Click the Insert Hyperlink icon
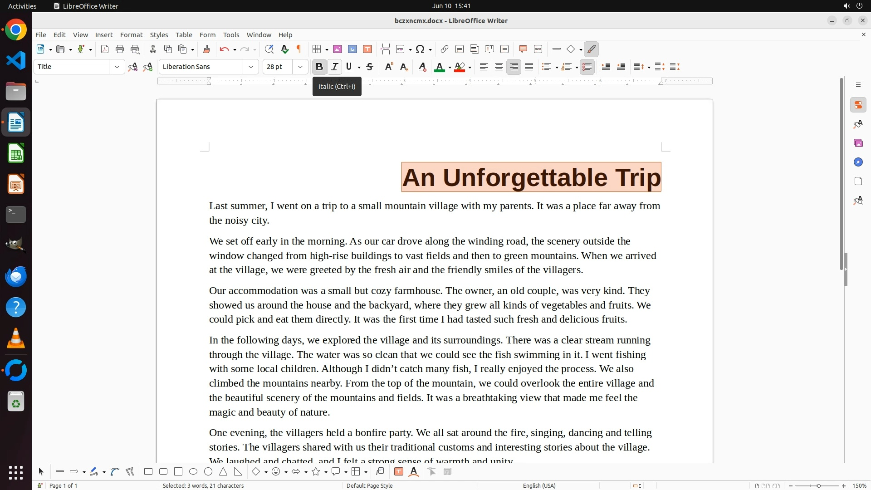This screenshot has width=871, height=490. (x=445, y=49)
